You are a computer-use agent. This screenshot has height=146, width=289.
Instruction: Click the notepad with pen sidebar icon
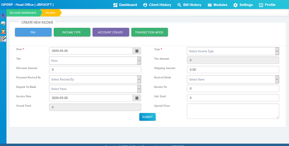[x=3, y=39]
